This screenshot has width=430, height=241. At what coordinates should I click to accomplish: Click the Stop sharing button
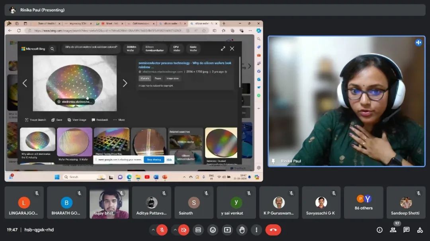[x=154, y=160]
